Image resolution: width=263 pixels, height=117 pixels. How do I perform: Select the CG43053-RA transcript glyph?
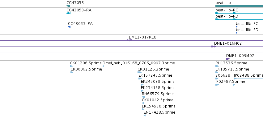pyautogui.click(x=68, y=13)
